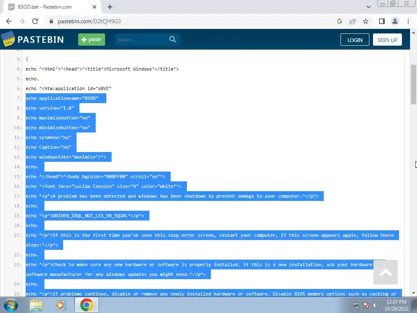
Task: Click the scrollbar up arrow
Action: click(413, 33)
